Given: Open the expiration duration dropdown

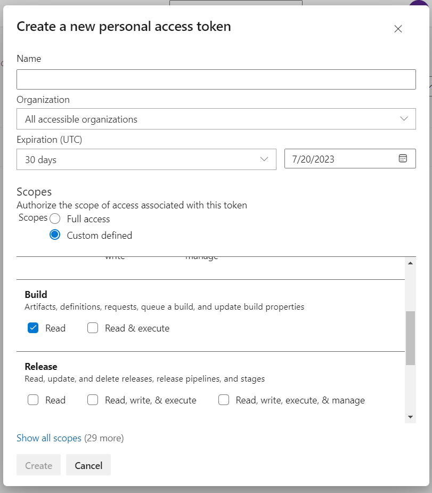Looking at the screenshot, I should (x=265, y=158).
